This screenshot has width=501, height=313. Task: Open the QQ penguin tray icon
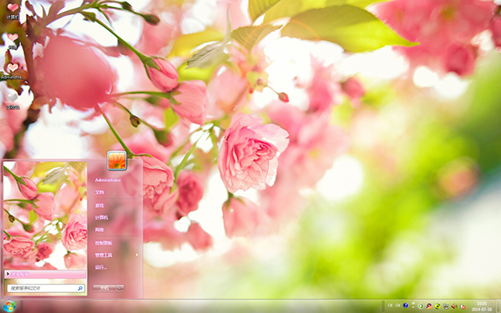(429, 306)
